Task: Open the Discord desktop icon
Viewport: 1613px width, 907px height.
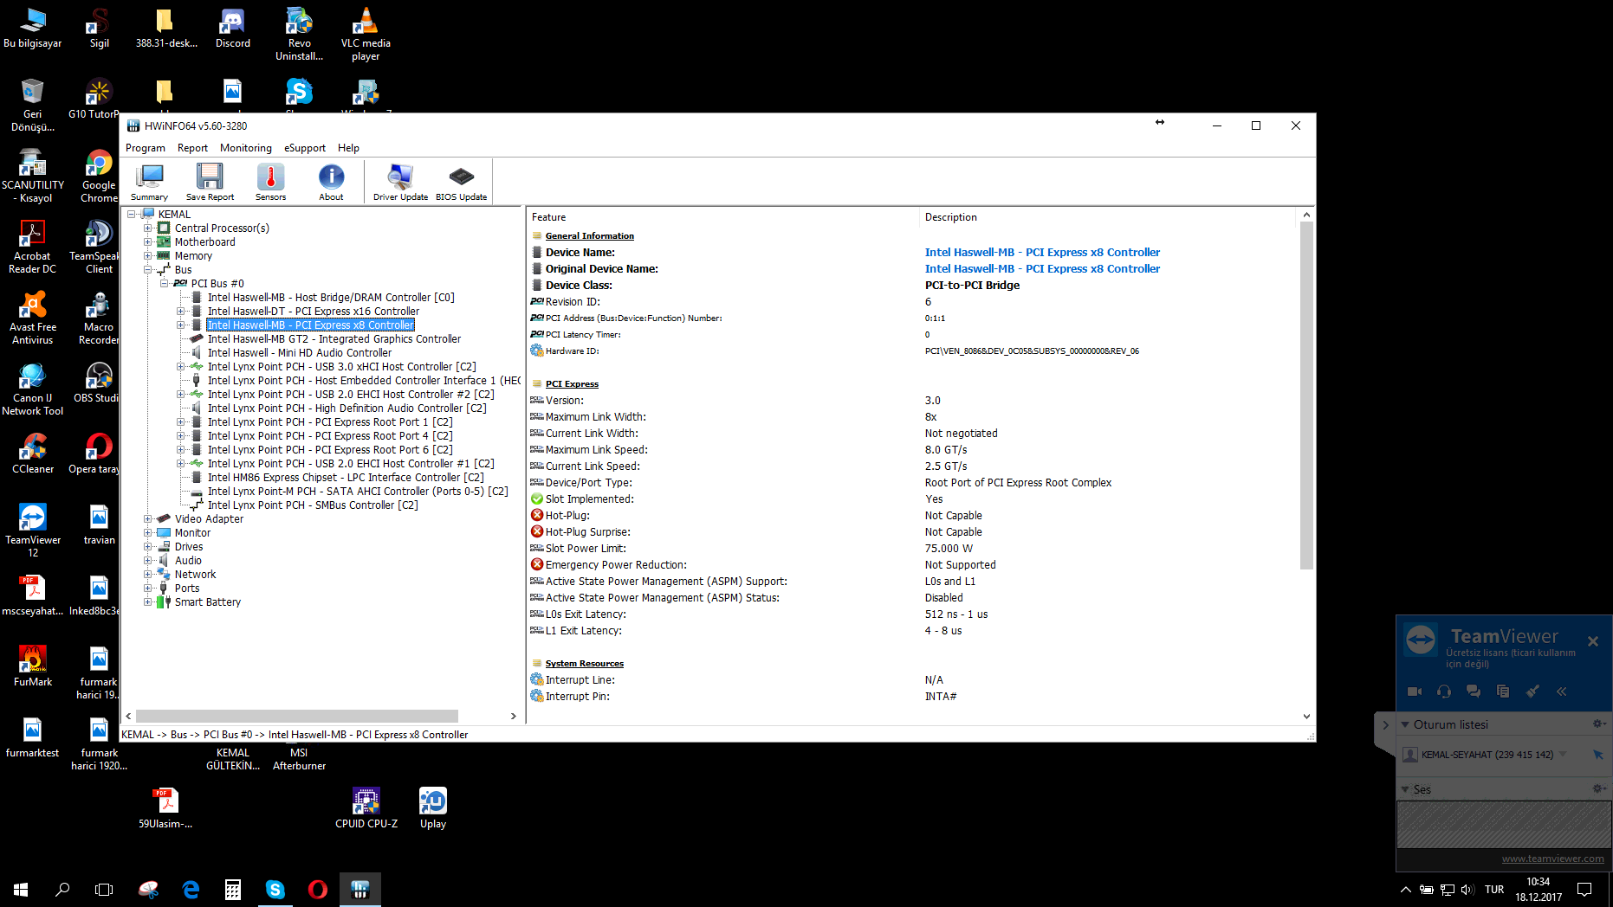Action: click(233, 28)
